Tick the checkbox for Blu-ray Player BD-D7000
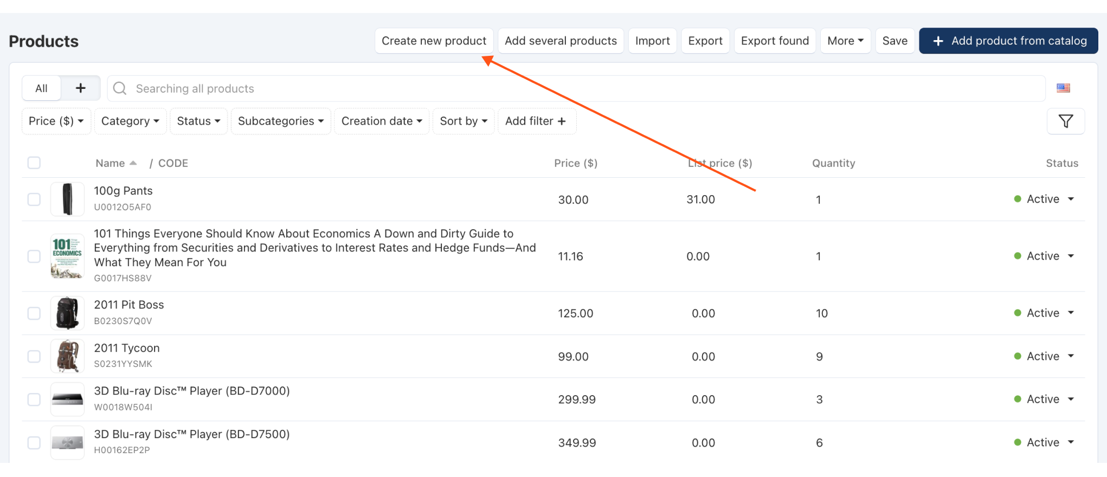Viewport: 1107px width, 477px height. click(x=34, y=399)
